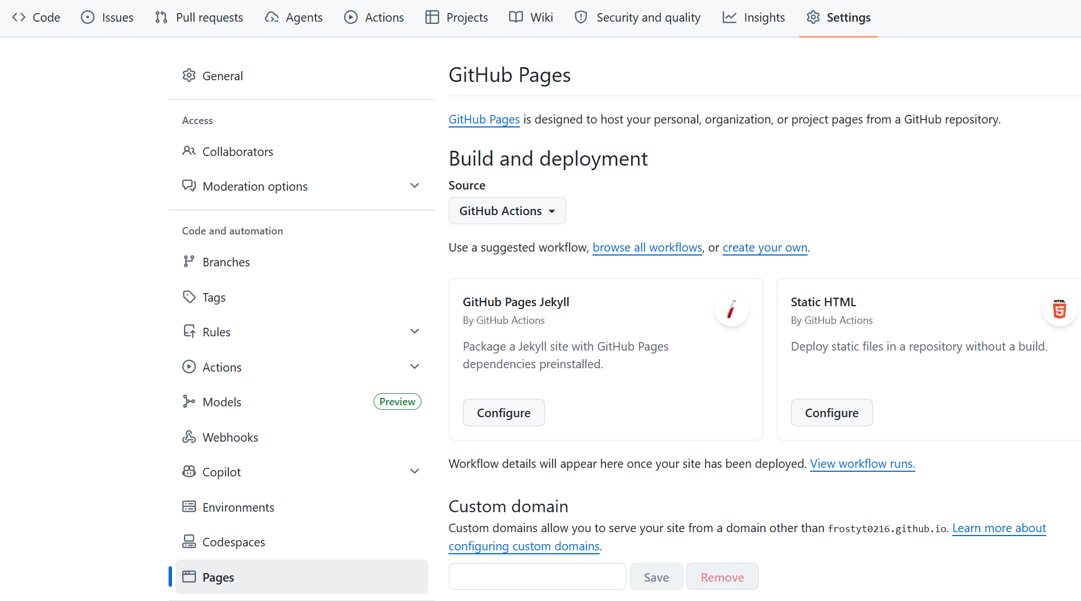1081x601 pixels.
Task: Click the Pull requests branch icon
Action: (x=161, y=17)
